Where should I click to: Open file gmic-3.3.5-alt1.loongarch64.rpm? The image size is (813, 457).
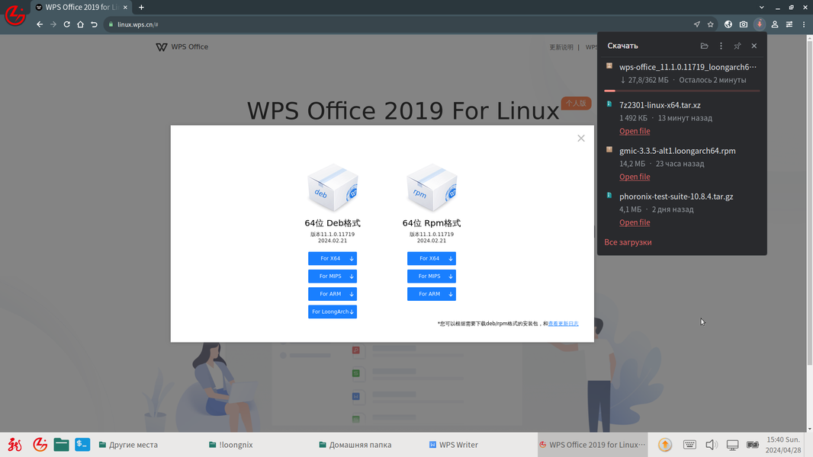pos(634,177)
